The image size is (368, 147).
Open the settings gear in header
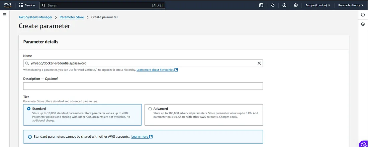(x=296, y=5)
